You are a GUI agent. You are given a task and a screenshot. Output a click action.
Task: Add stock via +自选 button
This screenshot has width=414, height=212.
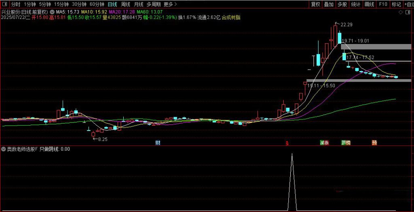coord(408,4)
